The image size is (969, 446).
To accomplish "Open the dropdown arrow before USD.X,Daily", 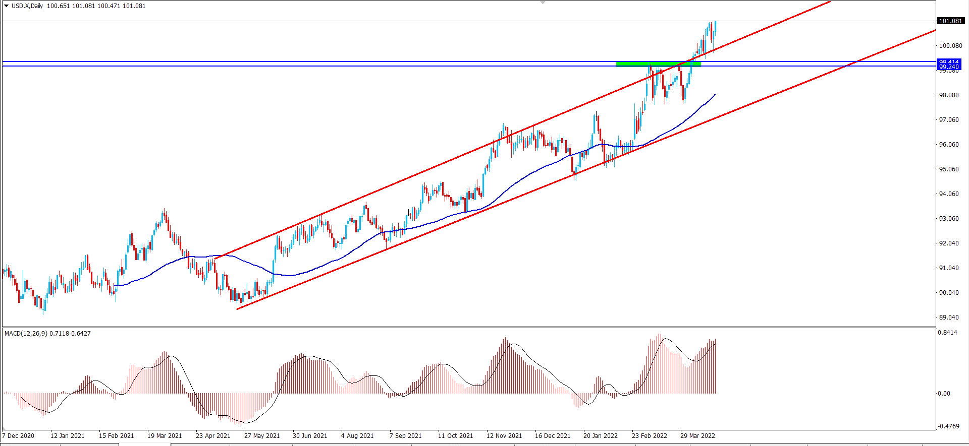I will (6, 6).
